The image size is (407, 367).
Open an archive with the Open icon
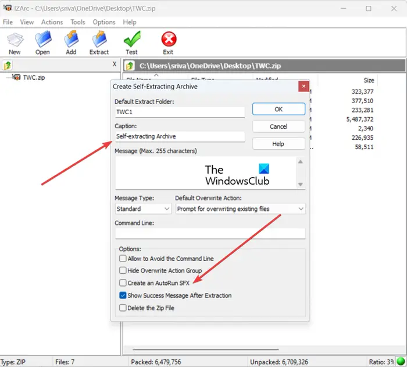point(43,43)
